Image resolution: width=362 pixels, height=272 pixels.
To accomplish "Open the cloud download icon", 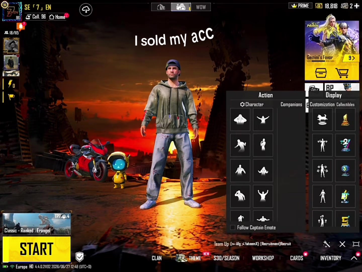I will tap(86, 10).
